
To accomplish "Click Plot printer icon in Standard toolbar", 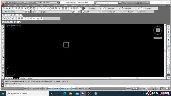I will pyautogui.click(x=13, y=8).
